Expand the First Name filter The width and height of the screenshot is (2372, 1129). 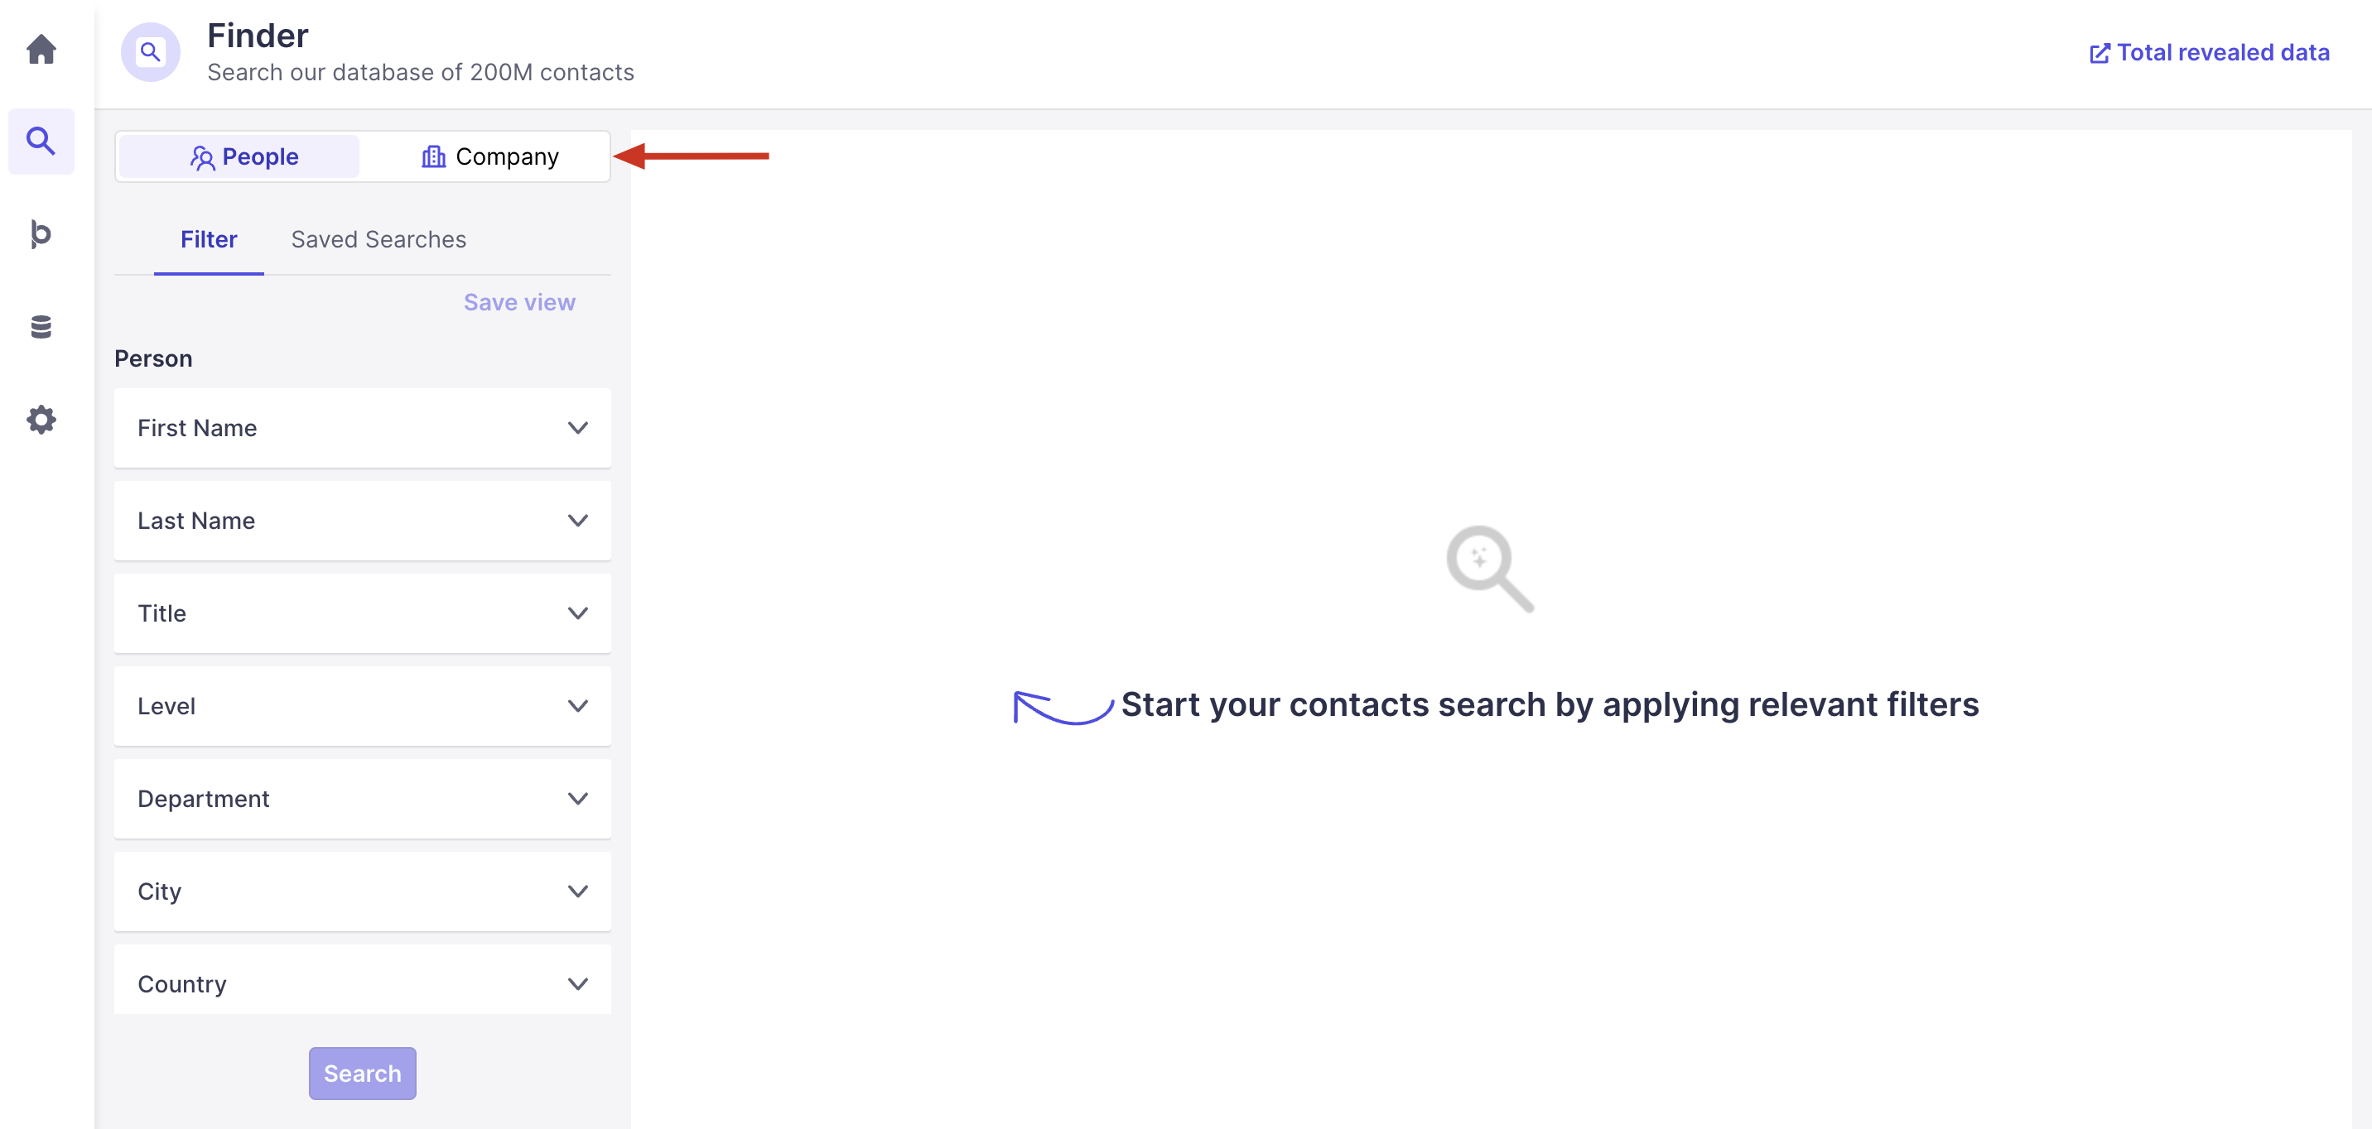[362, 428]
